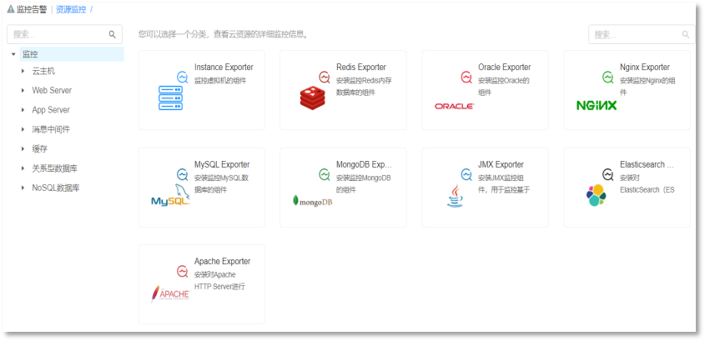Open the truncated MongoDB Exp... title
Image resolution: width=705 pixels, height=341 pixels.
pos(365,164)
